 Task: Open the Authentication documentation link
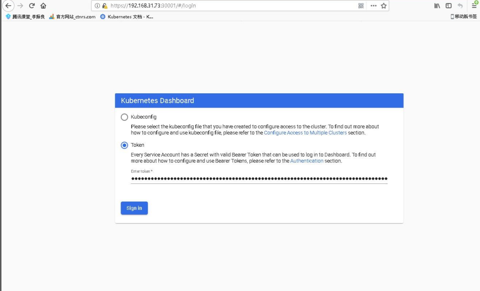(x=306, y=161)
